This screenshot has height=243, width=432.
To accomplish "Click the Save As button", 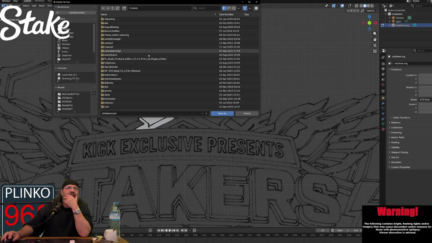I will pyautogui.click(x=222, y=113).
